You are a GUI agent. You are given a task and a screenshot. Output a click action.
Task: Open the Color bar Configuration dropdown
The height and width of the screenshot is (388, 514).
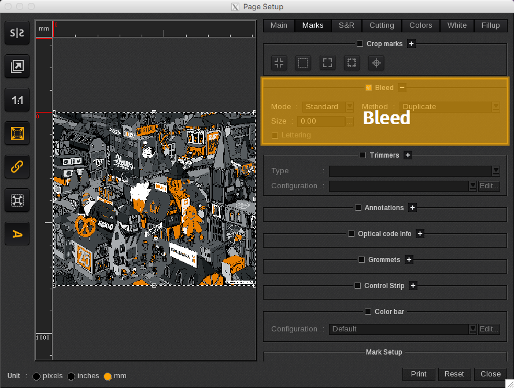[403, 329]
